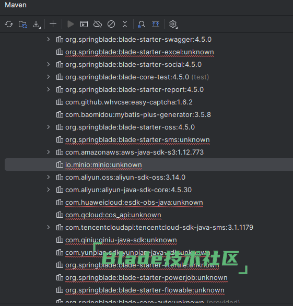293x306 pixels.
Task: Open the Execute Maven Goal icon
Action: [x=84, y=24]
